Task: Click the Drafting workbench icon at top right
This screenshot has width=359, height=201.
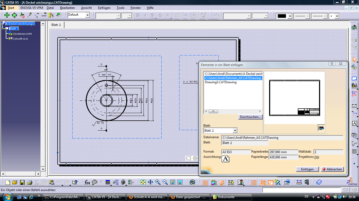Action: point(355,27)
